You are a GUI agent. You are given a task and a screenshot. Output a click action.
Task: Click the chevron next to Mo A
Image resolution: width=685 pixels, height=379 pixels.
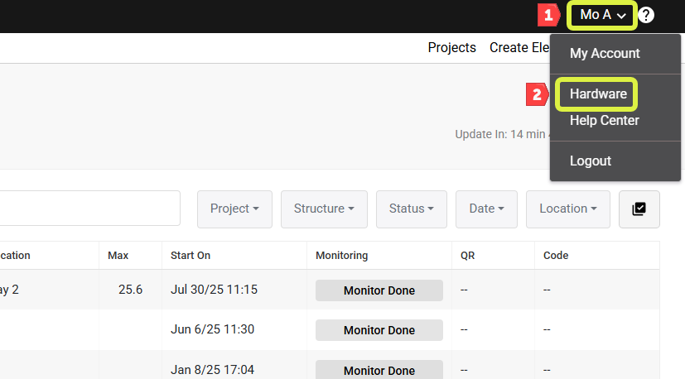(x=620, y=17)
